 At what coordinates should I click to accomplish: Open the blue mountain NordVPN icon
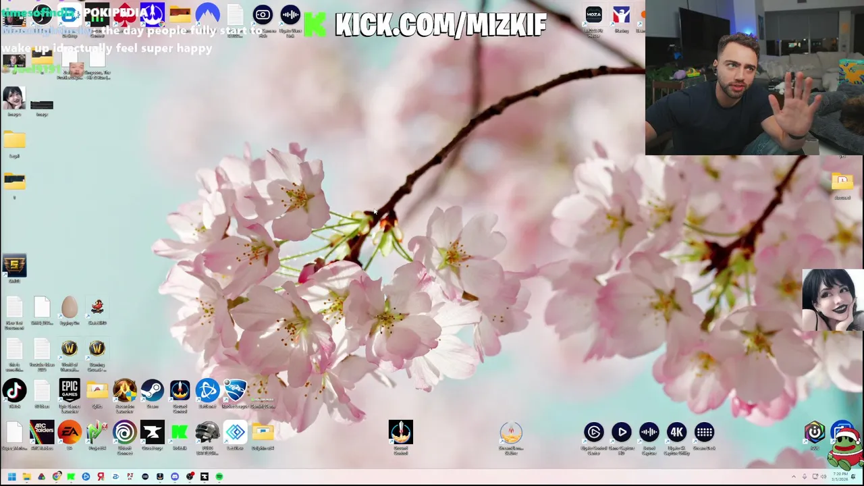point(207,15)
